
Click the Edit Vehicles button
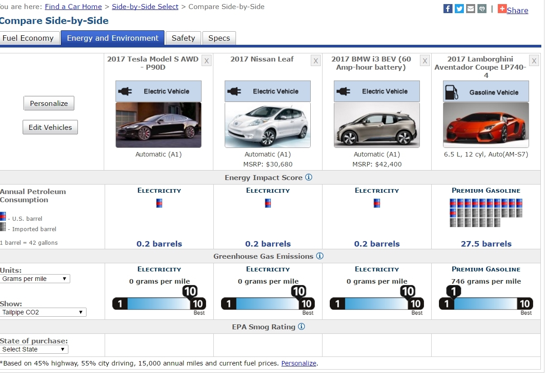[50, 127]
